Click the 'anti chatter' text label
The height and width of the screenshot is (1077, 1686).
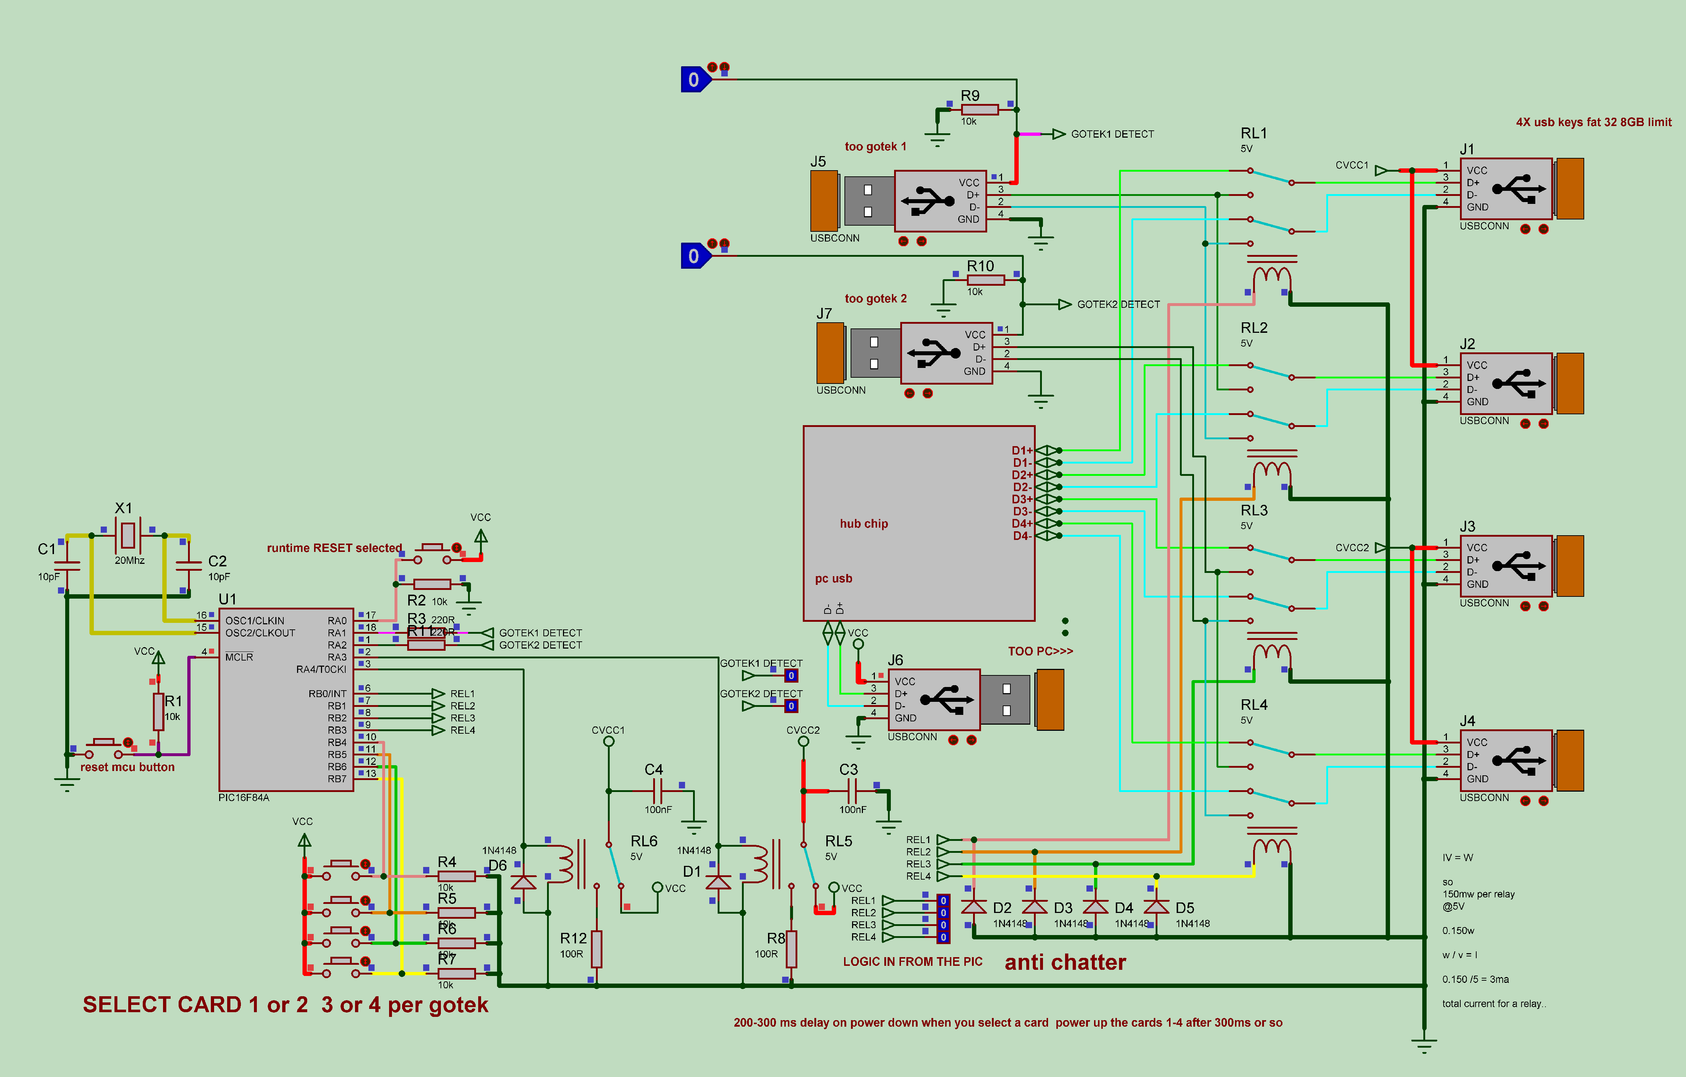tap(1065, 962)
